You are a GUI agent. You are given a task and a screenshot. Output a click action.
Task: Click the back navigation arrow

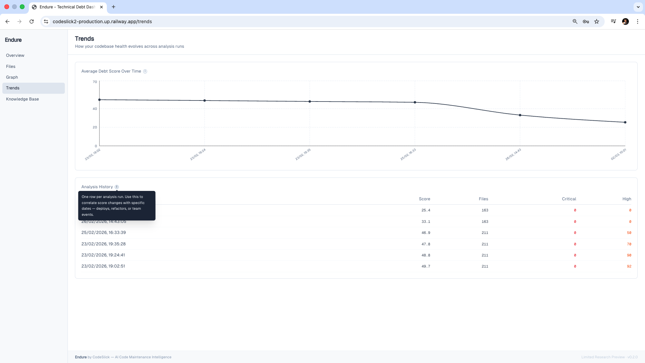click(7, 21)
